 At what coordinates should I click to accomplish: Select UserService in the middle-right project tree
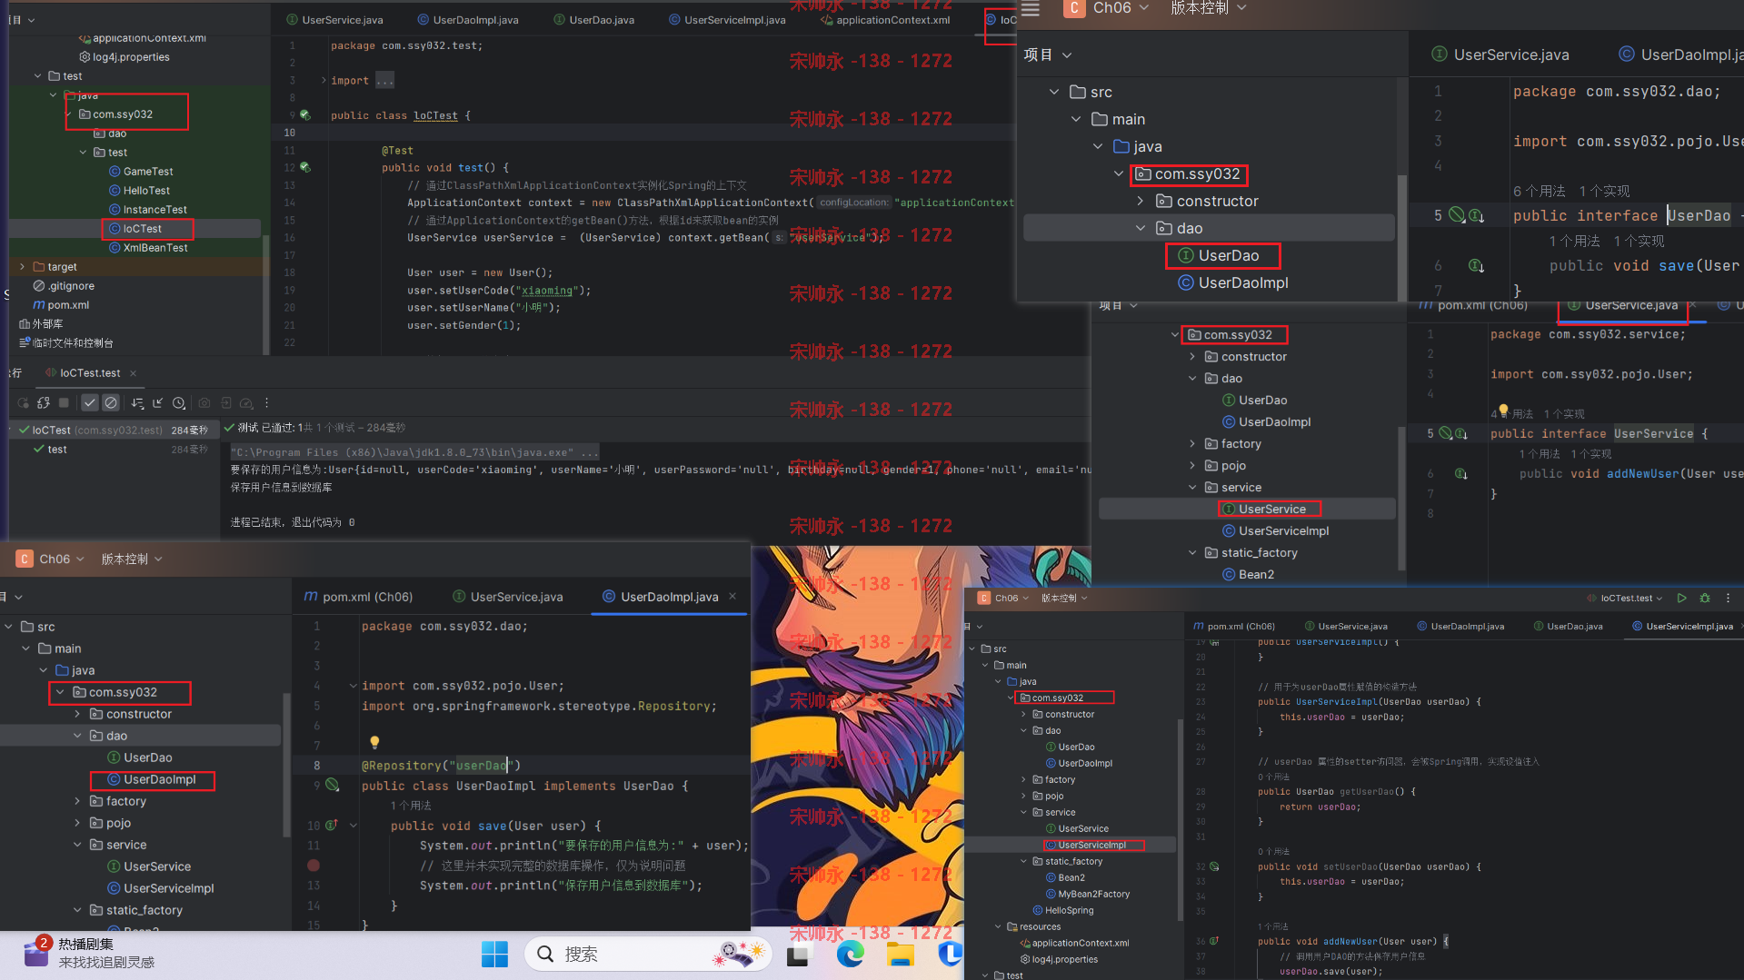[x=1271, y=509]
